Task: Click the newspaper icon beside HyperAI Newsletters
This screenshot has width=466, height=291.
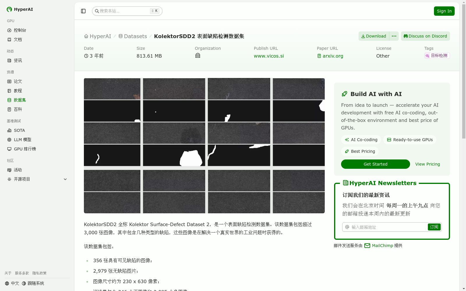Action: pyautogui.click(x=345, y=183)
